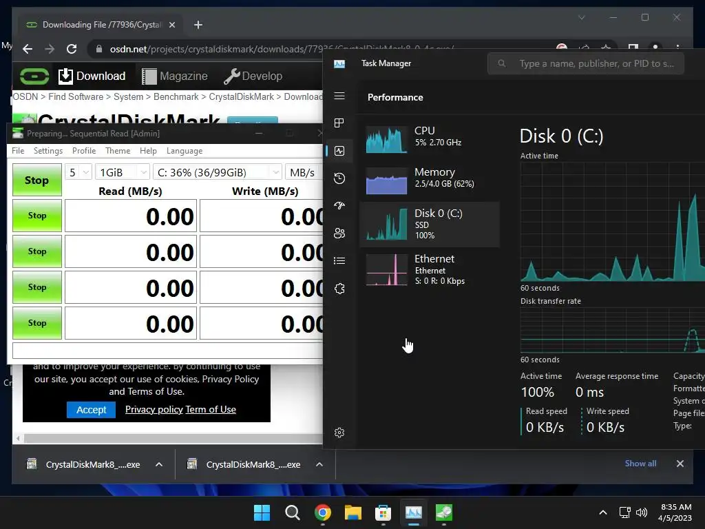Click Task Manager icon in taskbar
This screenshot has height=529, width=705.
[x=414, y=512]
